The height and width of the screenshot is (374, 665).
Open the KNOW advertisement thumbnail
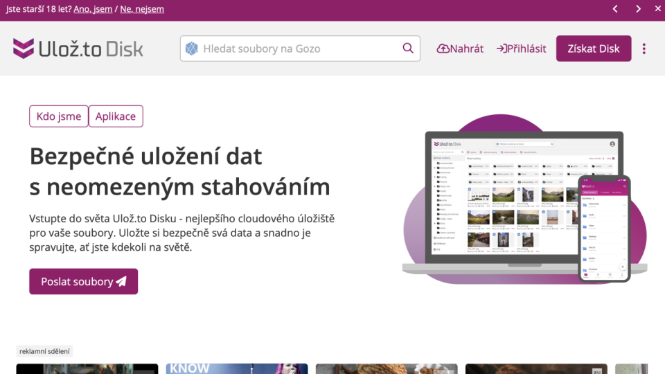coord(237,368)
